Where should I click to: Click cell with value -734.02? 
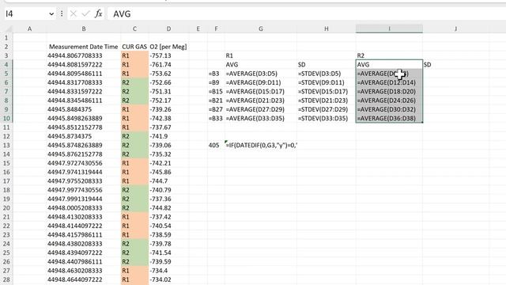click(168, 279)
